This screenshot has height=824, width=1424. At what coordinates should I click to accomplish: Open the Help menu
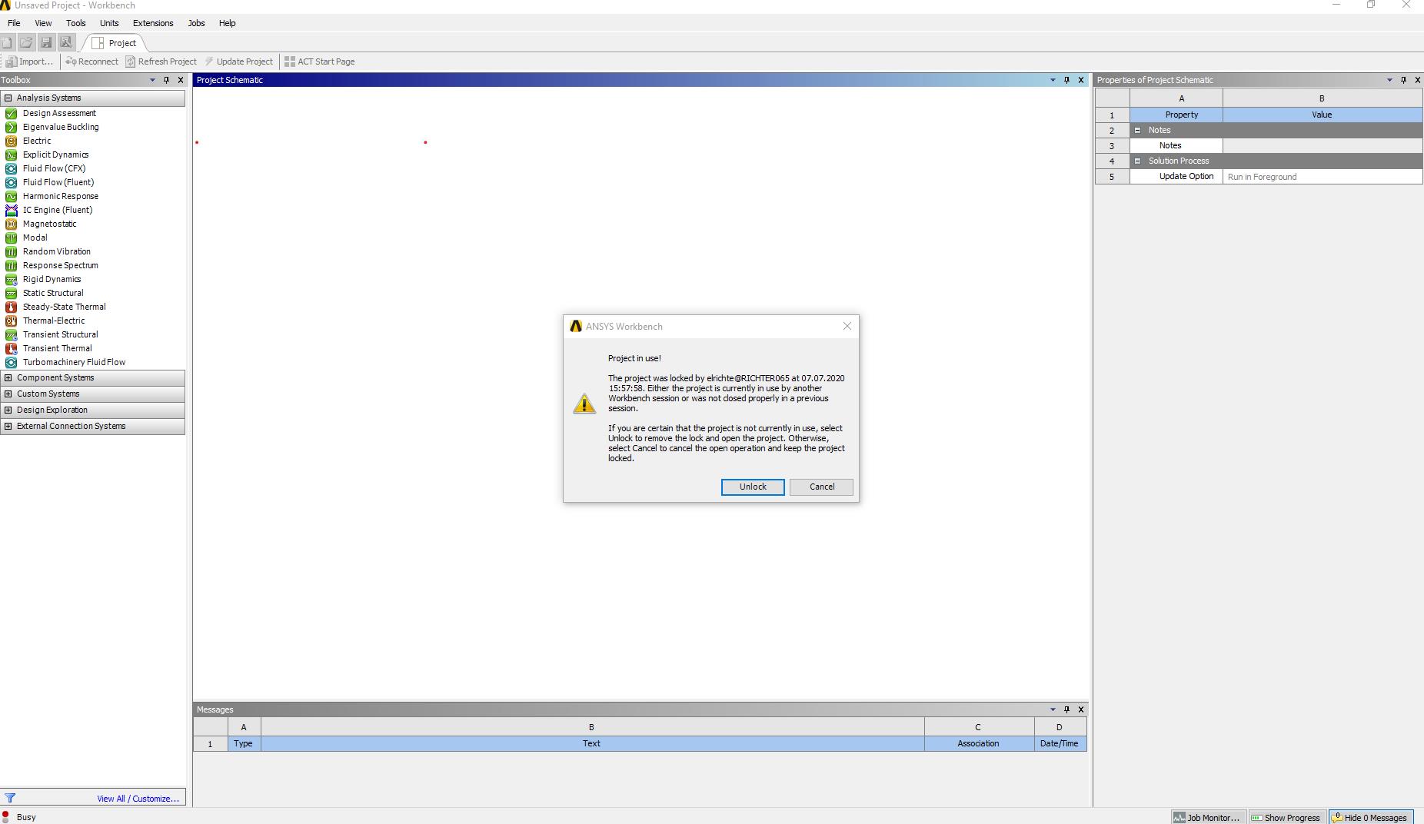227,23
